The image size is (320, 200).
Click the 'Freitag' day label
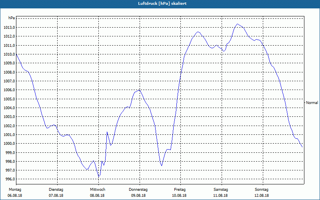(x=180, y=190)
